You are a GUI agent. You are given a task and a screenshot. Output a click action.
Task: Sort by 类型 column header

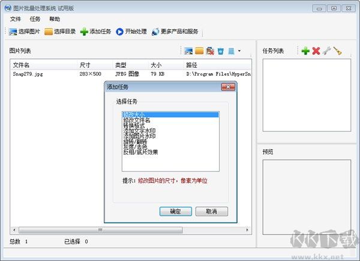pos(130,65)
